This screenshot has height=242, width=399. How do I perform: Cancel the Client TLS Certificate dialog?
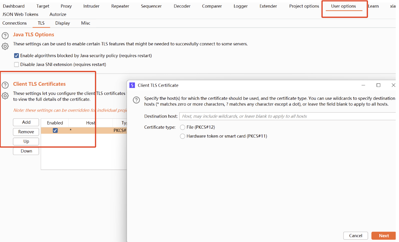coord(355,235)
